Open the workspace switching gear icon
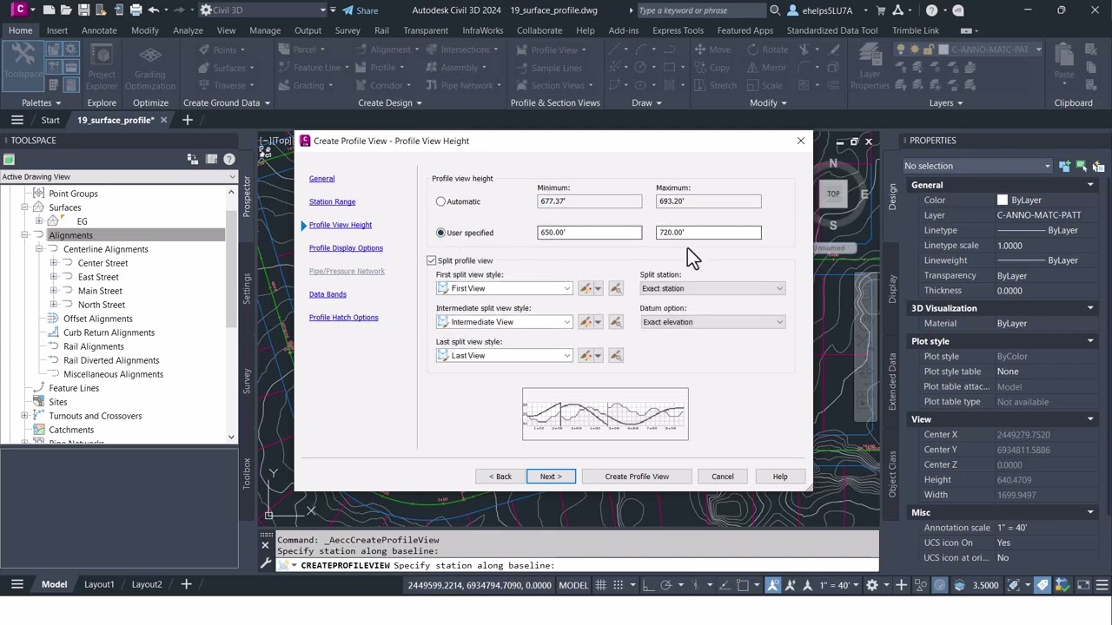Viewport: 1112px width, 625px height. coord(872,585)
